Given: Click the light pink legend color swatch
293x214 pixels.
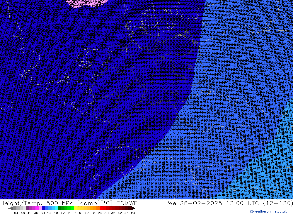Looking at the screenshot, I should [40, 208].
